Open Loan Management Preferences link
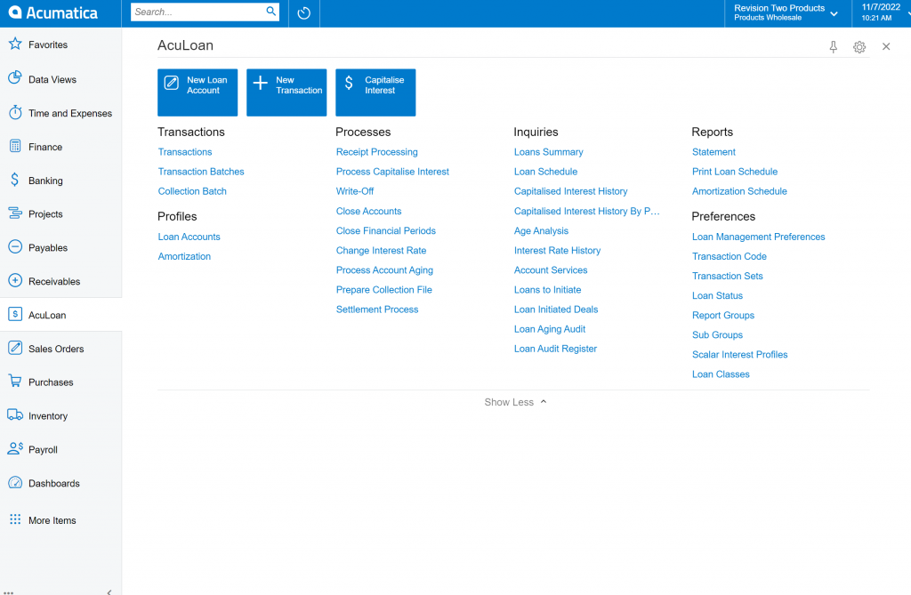The image size is (911, 595). [x=758, y=237]
